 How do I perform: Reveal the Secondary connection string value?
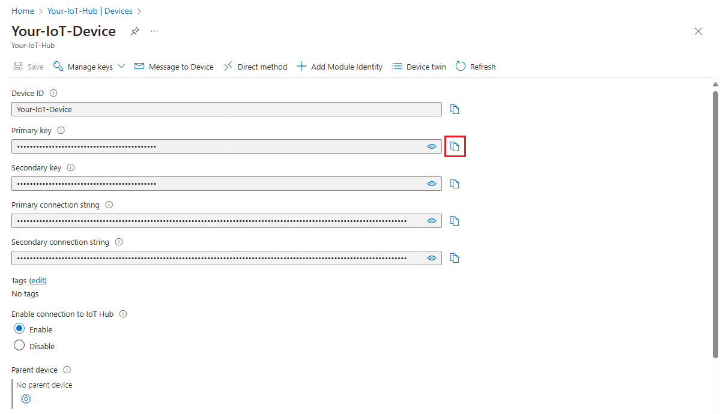(432, 257)
